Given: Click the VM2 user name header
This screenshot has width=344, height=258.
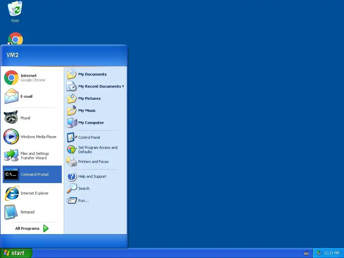Looking at the screenshot, I should click(x=12, y=55).
